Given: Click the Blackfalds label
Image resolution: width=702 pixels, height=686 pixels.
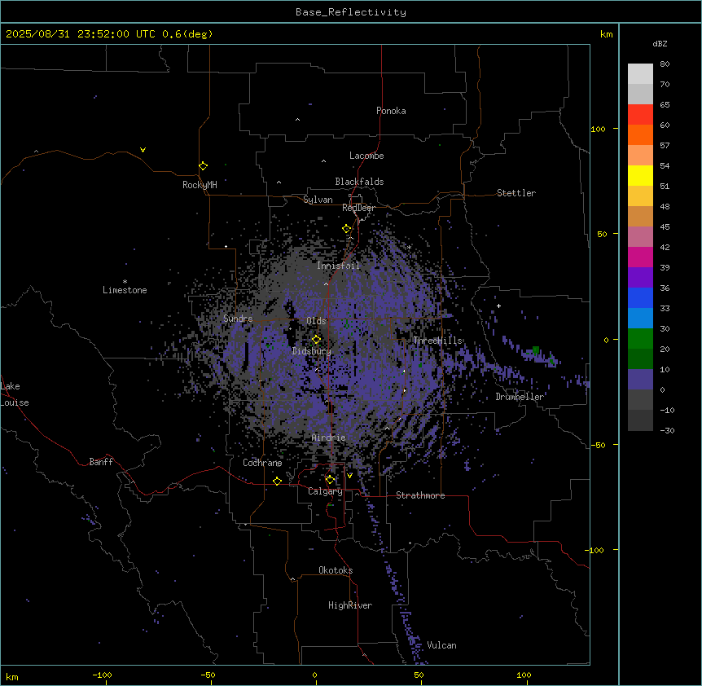Looking at the screenshot, I should pos(359,182).
